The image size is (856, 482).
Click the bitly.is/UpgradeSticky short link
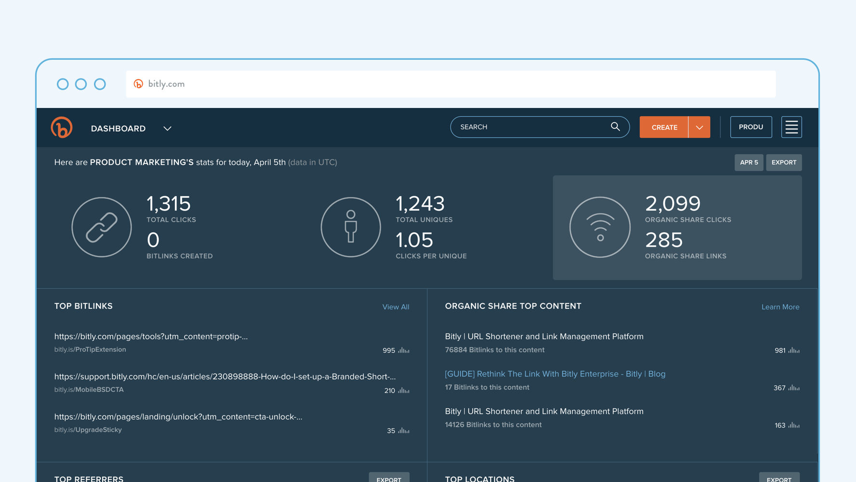tap(88, 429)
